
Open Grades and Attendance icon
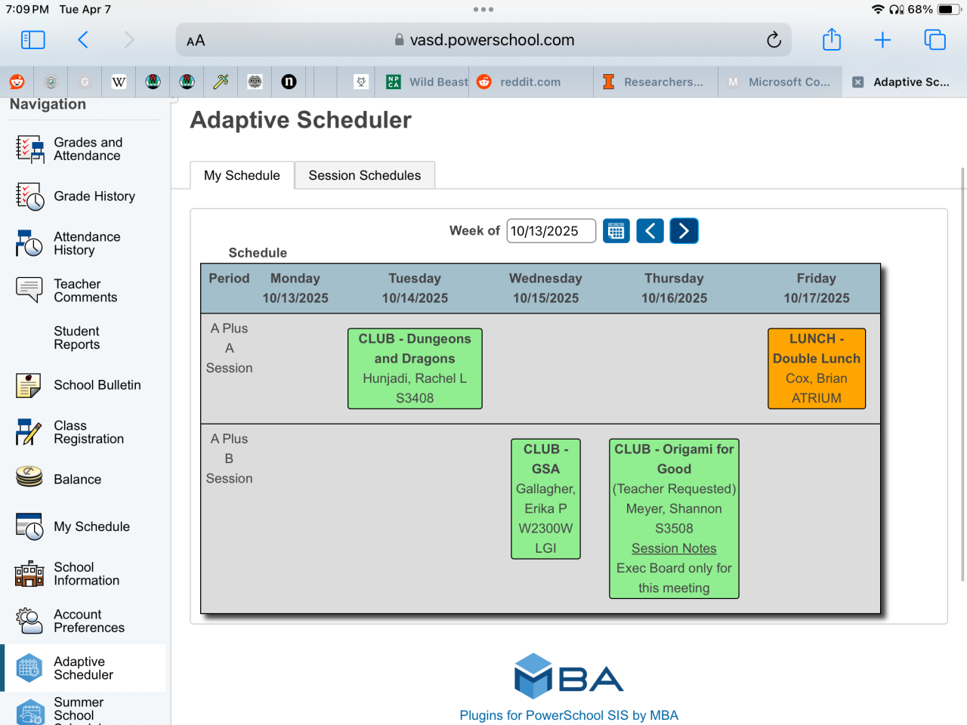[29, 150]
